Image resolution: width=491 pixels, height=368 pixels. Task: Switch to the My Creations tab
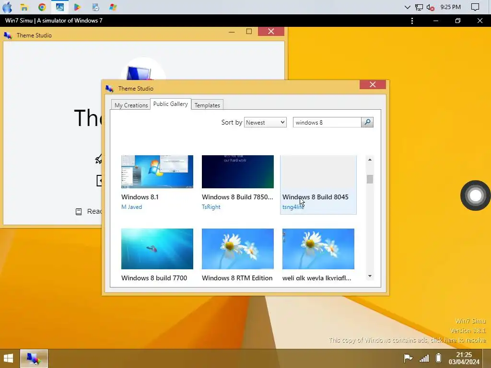pos(131,105)
